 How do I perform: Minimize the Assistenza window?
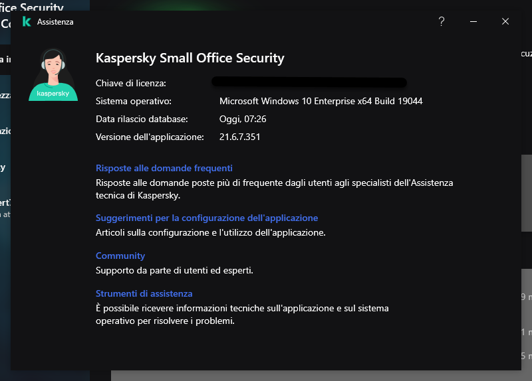473,21
